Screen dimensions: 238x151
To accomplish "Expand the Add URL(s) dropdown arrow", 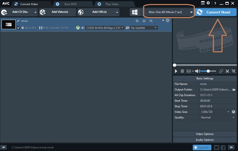I will click(x=117, y=12).
